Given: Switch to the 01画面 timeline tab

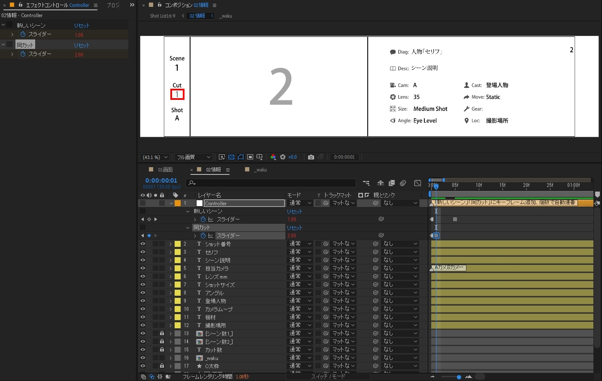Looking at the screenshot, I should [x=165, y=170].
